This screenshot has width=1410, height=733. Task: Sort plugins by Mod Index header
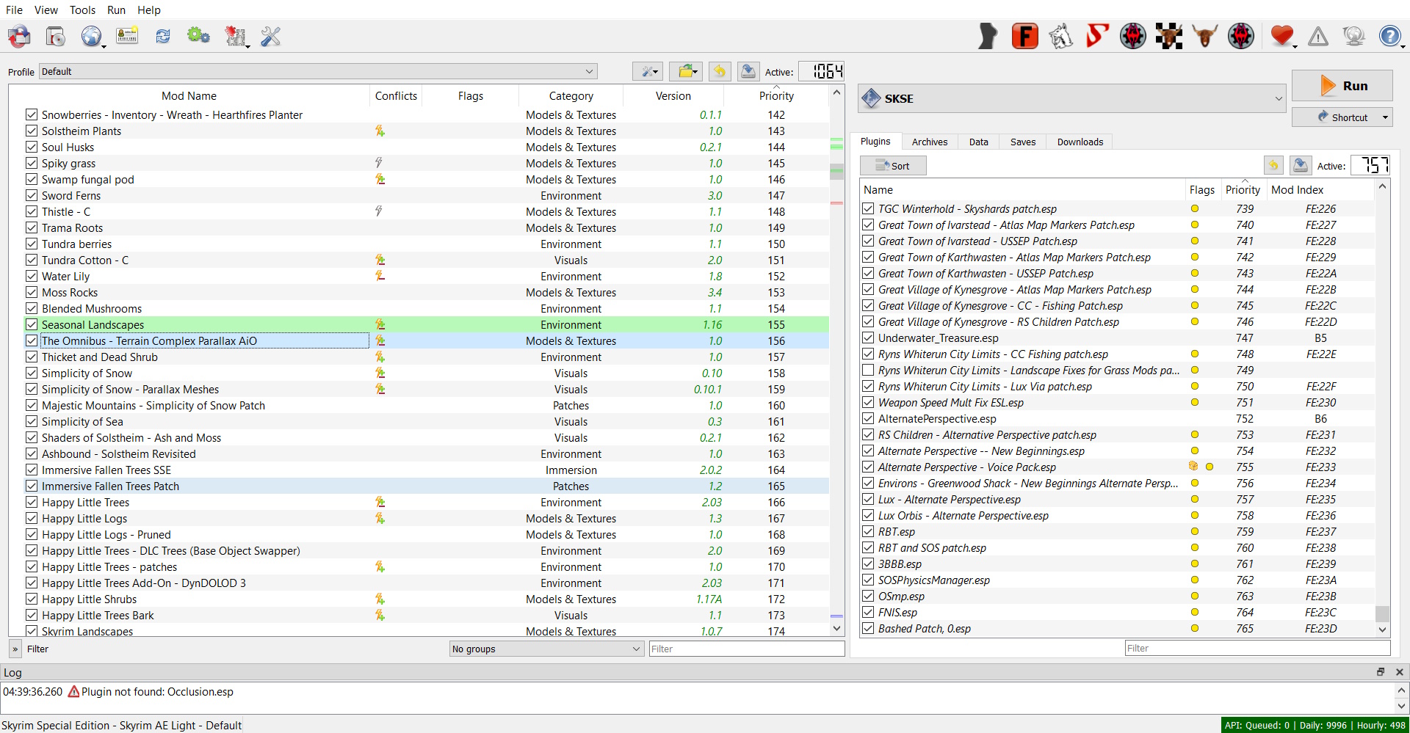[x=1320, y=189]
